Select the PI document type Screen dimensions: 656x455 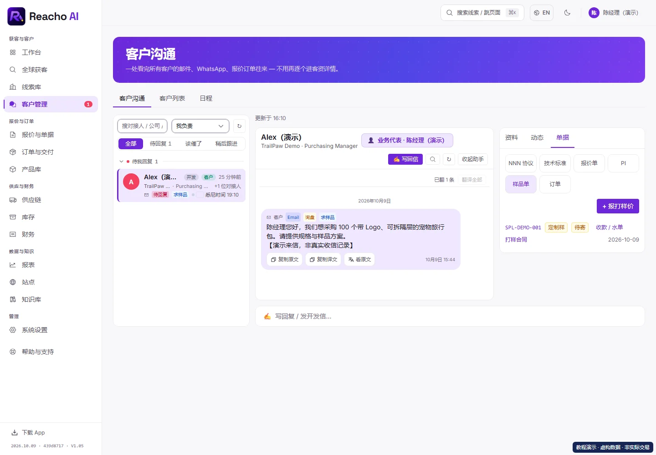click(x=623, y=163)
